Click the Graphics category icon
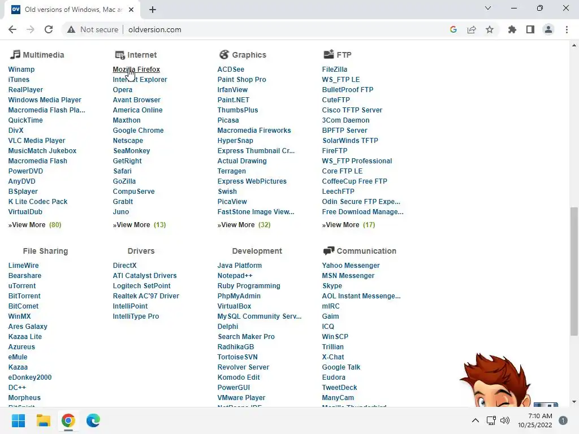The height and width of the screenshot is (434, 579). pos(224,55)
